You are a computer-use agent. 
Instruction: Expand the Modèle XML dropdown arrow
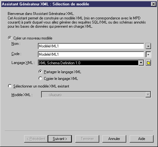pos(148,94)
